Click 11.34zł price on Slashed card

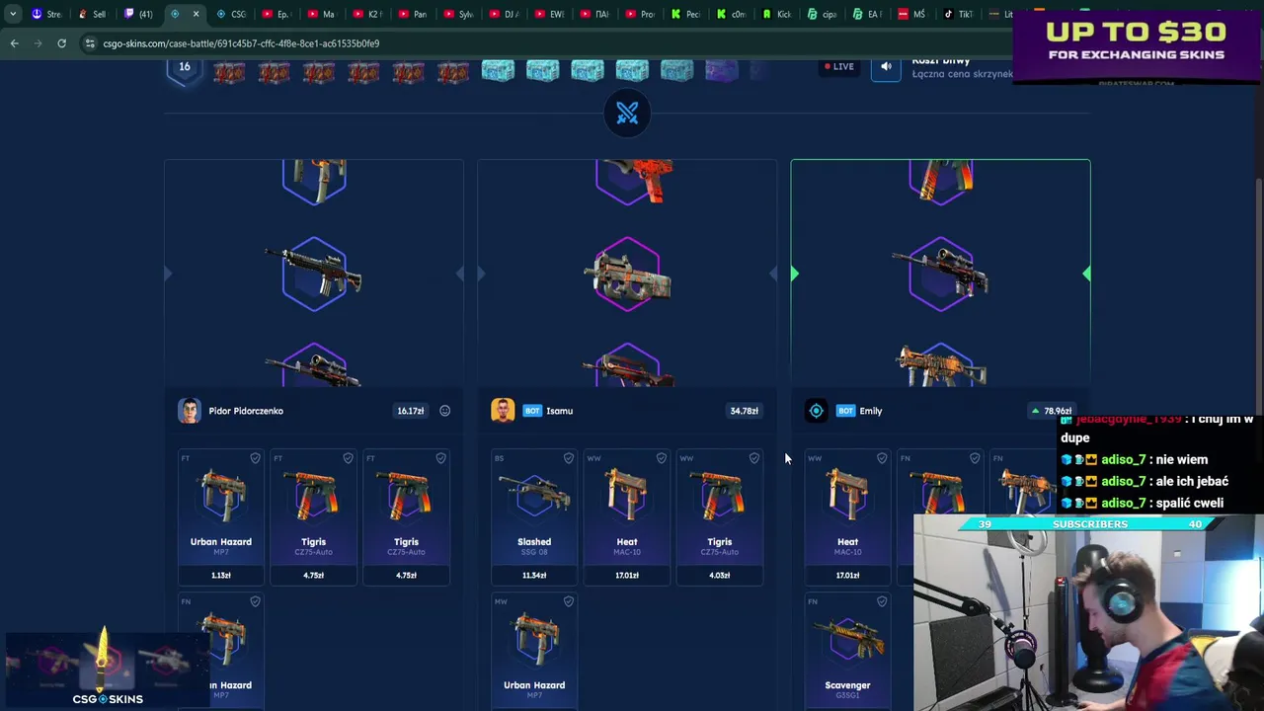pyautogui.click(x=534, y=575)
